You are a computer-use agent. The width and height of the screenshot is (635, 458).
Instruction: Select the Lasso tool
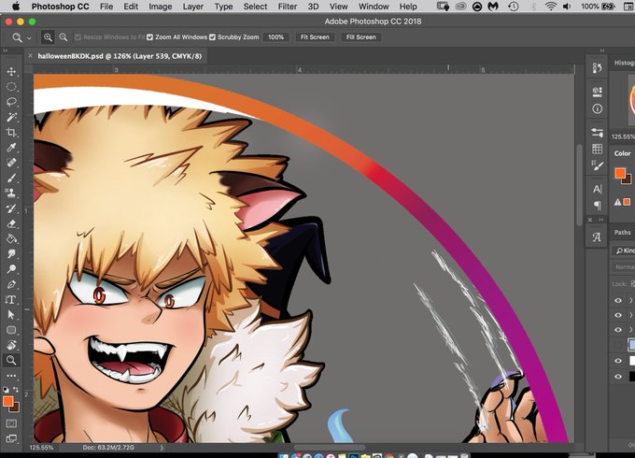coord(11,102)
